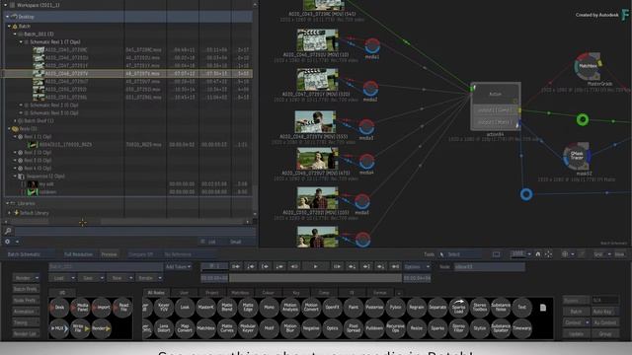Collapse the Schematic Reel 1 tree item

21,41
